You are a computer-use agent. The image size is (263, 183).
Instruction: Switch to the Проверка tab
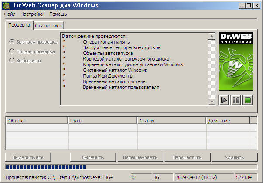[x=19, y=25]
